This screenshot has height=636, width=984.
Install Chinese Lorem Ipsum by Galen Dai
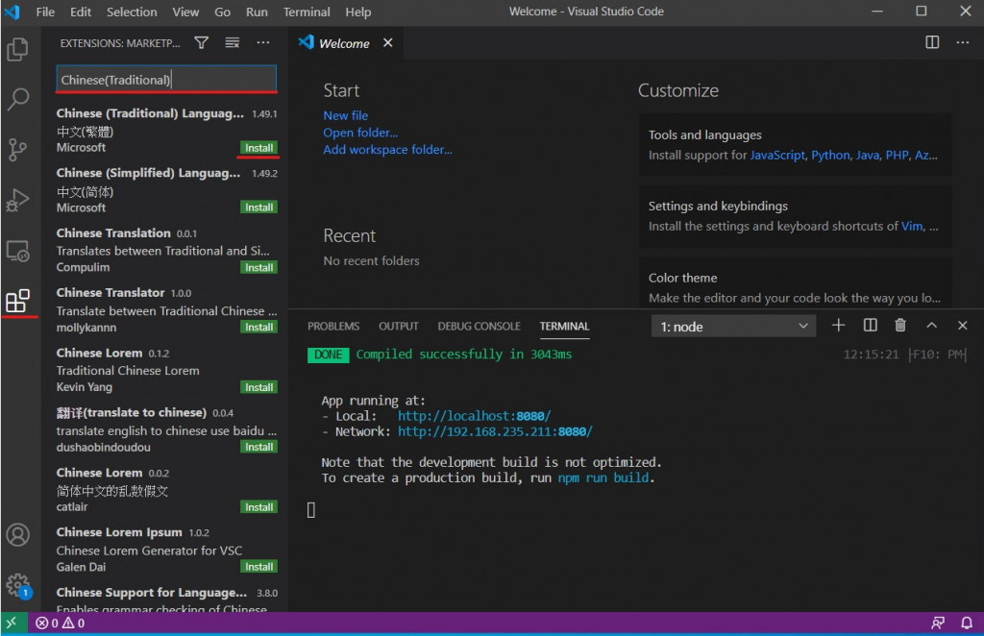pos(258,567)
